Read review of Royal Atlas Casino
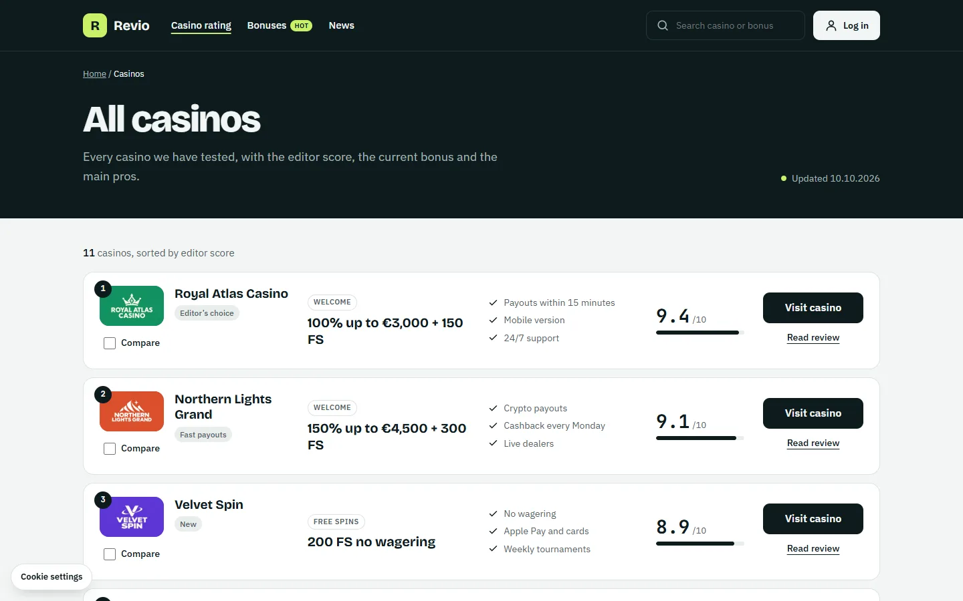The width and height of the screenshot is (963, 601). coord(813,338)
